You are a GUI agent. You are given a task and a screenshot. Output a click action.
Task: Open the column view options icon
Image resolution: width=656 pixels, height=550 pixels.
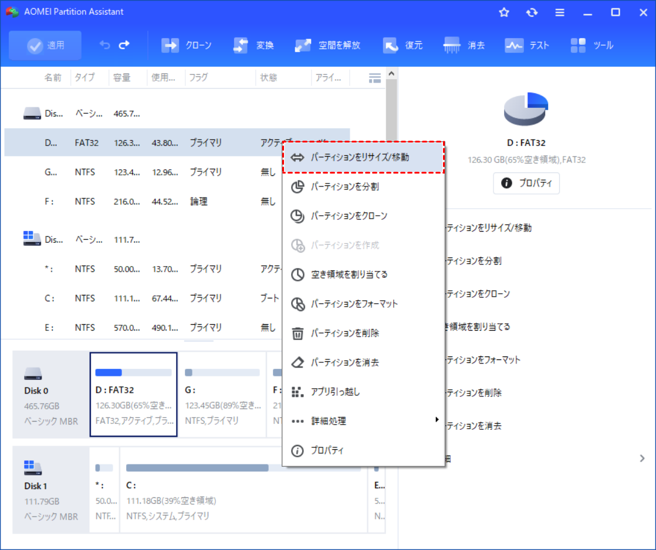374,77
